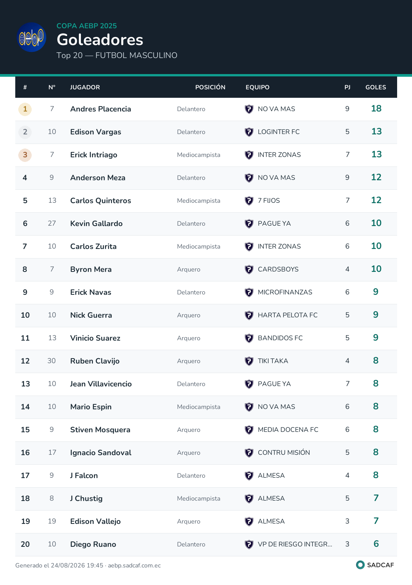The height and width of the screenshot is (585, 412).
Task: Click the CARDSBOYS team shield icon
Action: 249,270
